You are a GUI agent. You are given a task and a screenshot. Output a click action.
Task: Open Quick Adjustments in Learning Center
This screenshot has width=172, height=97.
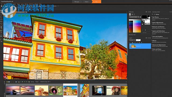tap(158, 23)
